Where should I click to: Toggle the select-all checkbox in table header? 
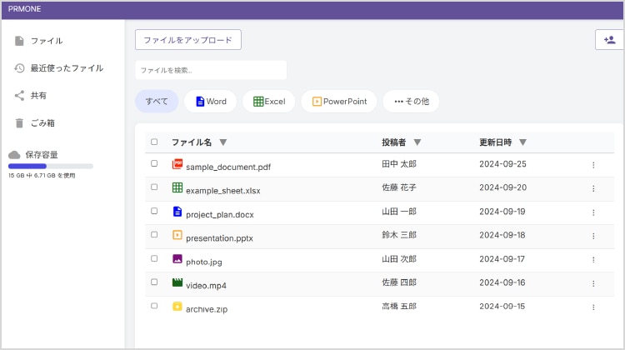[154, 142]
